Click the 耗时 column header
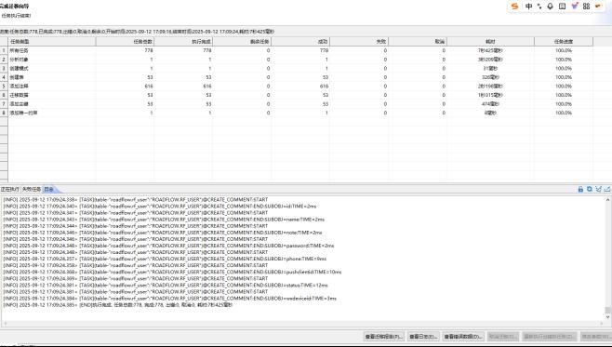This screenshot has width=612, height=347. click(490, 41)
